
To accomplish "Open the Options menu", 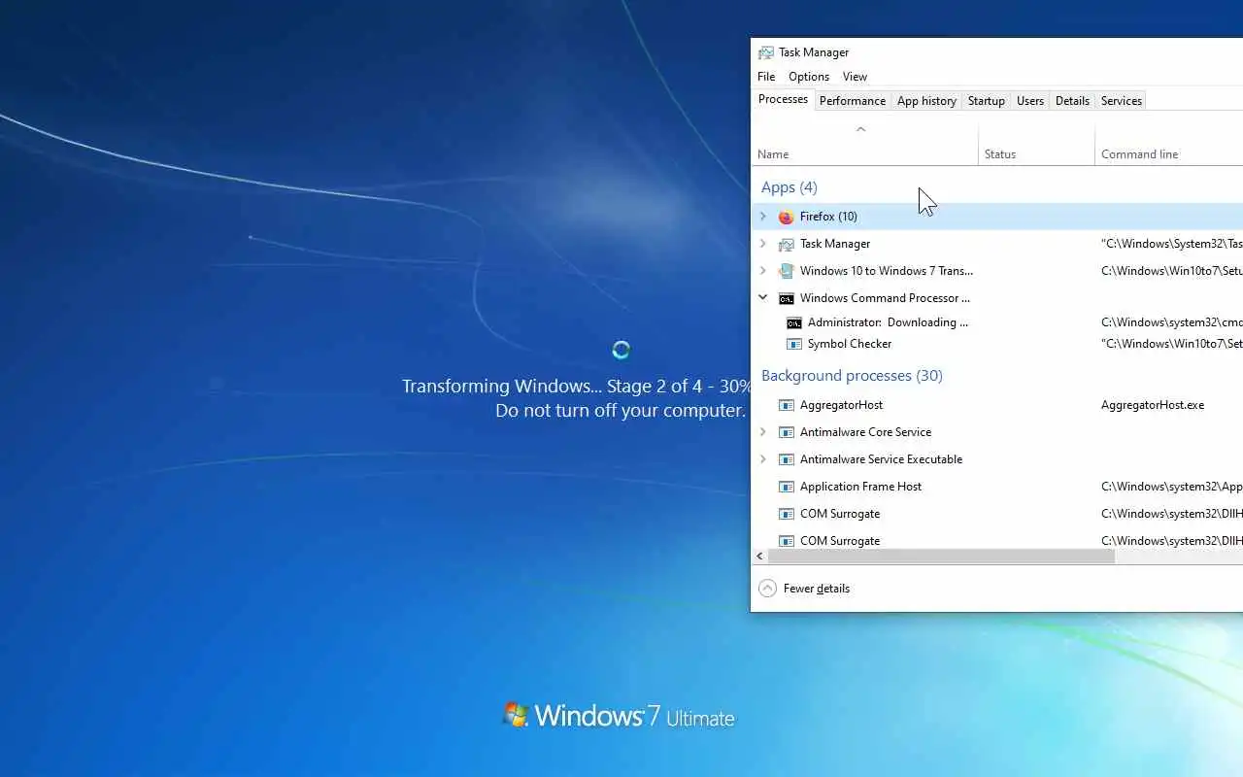I will coord(809,77).
